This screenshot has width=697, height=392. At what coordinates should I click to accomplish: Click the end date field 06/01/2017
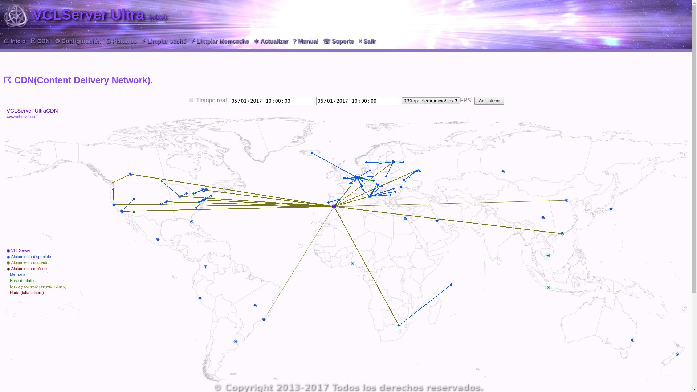[x=358, y=101]
